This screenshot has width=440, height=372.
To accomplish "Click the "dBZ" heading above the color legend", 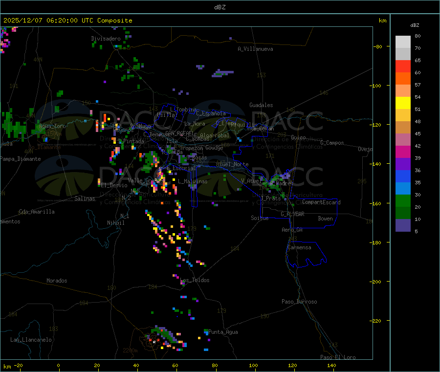I will click(x=415, y=25).
